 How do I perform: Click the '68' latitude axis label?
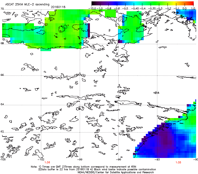pyautogui.click(x=2, y=43)
